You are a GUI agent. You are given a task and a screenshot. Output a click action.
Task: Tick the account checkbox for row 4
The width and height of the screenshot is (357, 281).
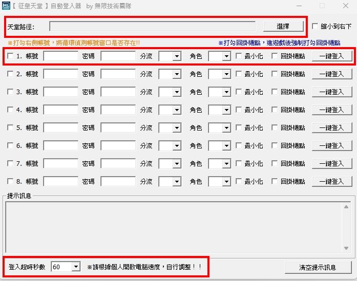coord(10,110)
